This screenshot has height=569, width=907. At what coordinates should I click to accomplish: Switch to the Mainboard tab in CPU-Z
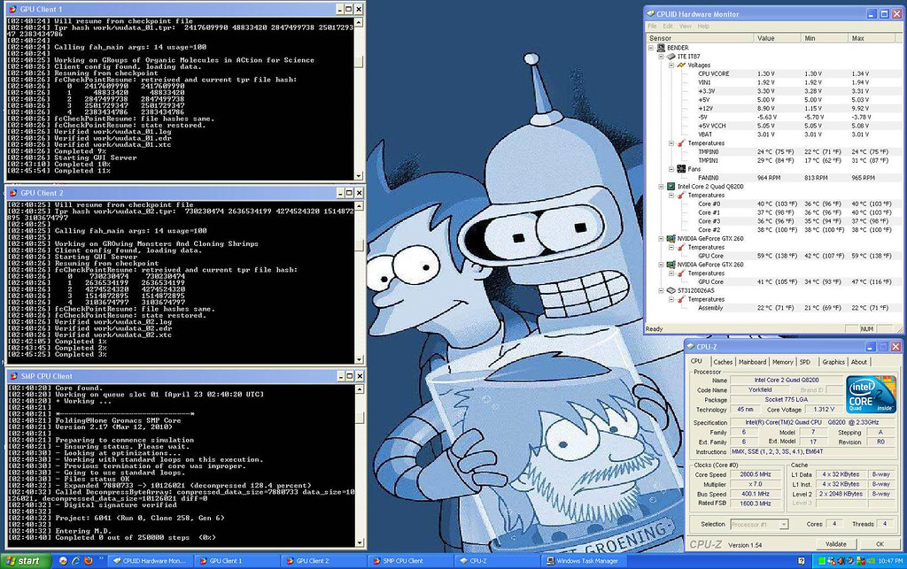coord(752,362)
